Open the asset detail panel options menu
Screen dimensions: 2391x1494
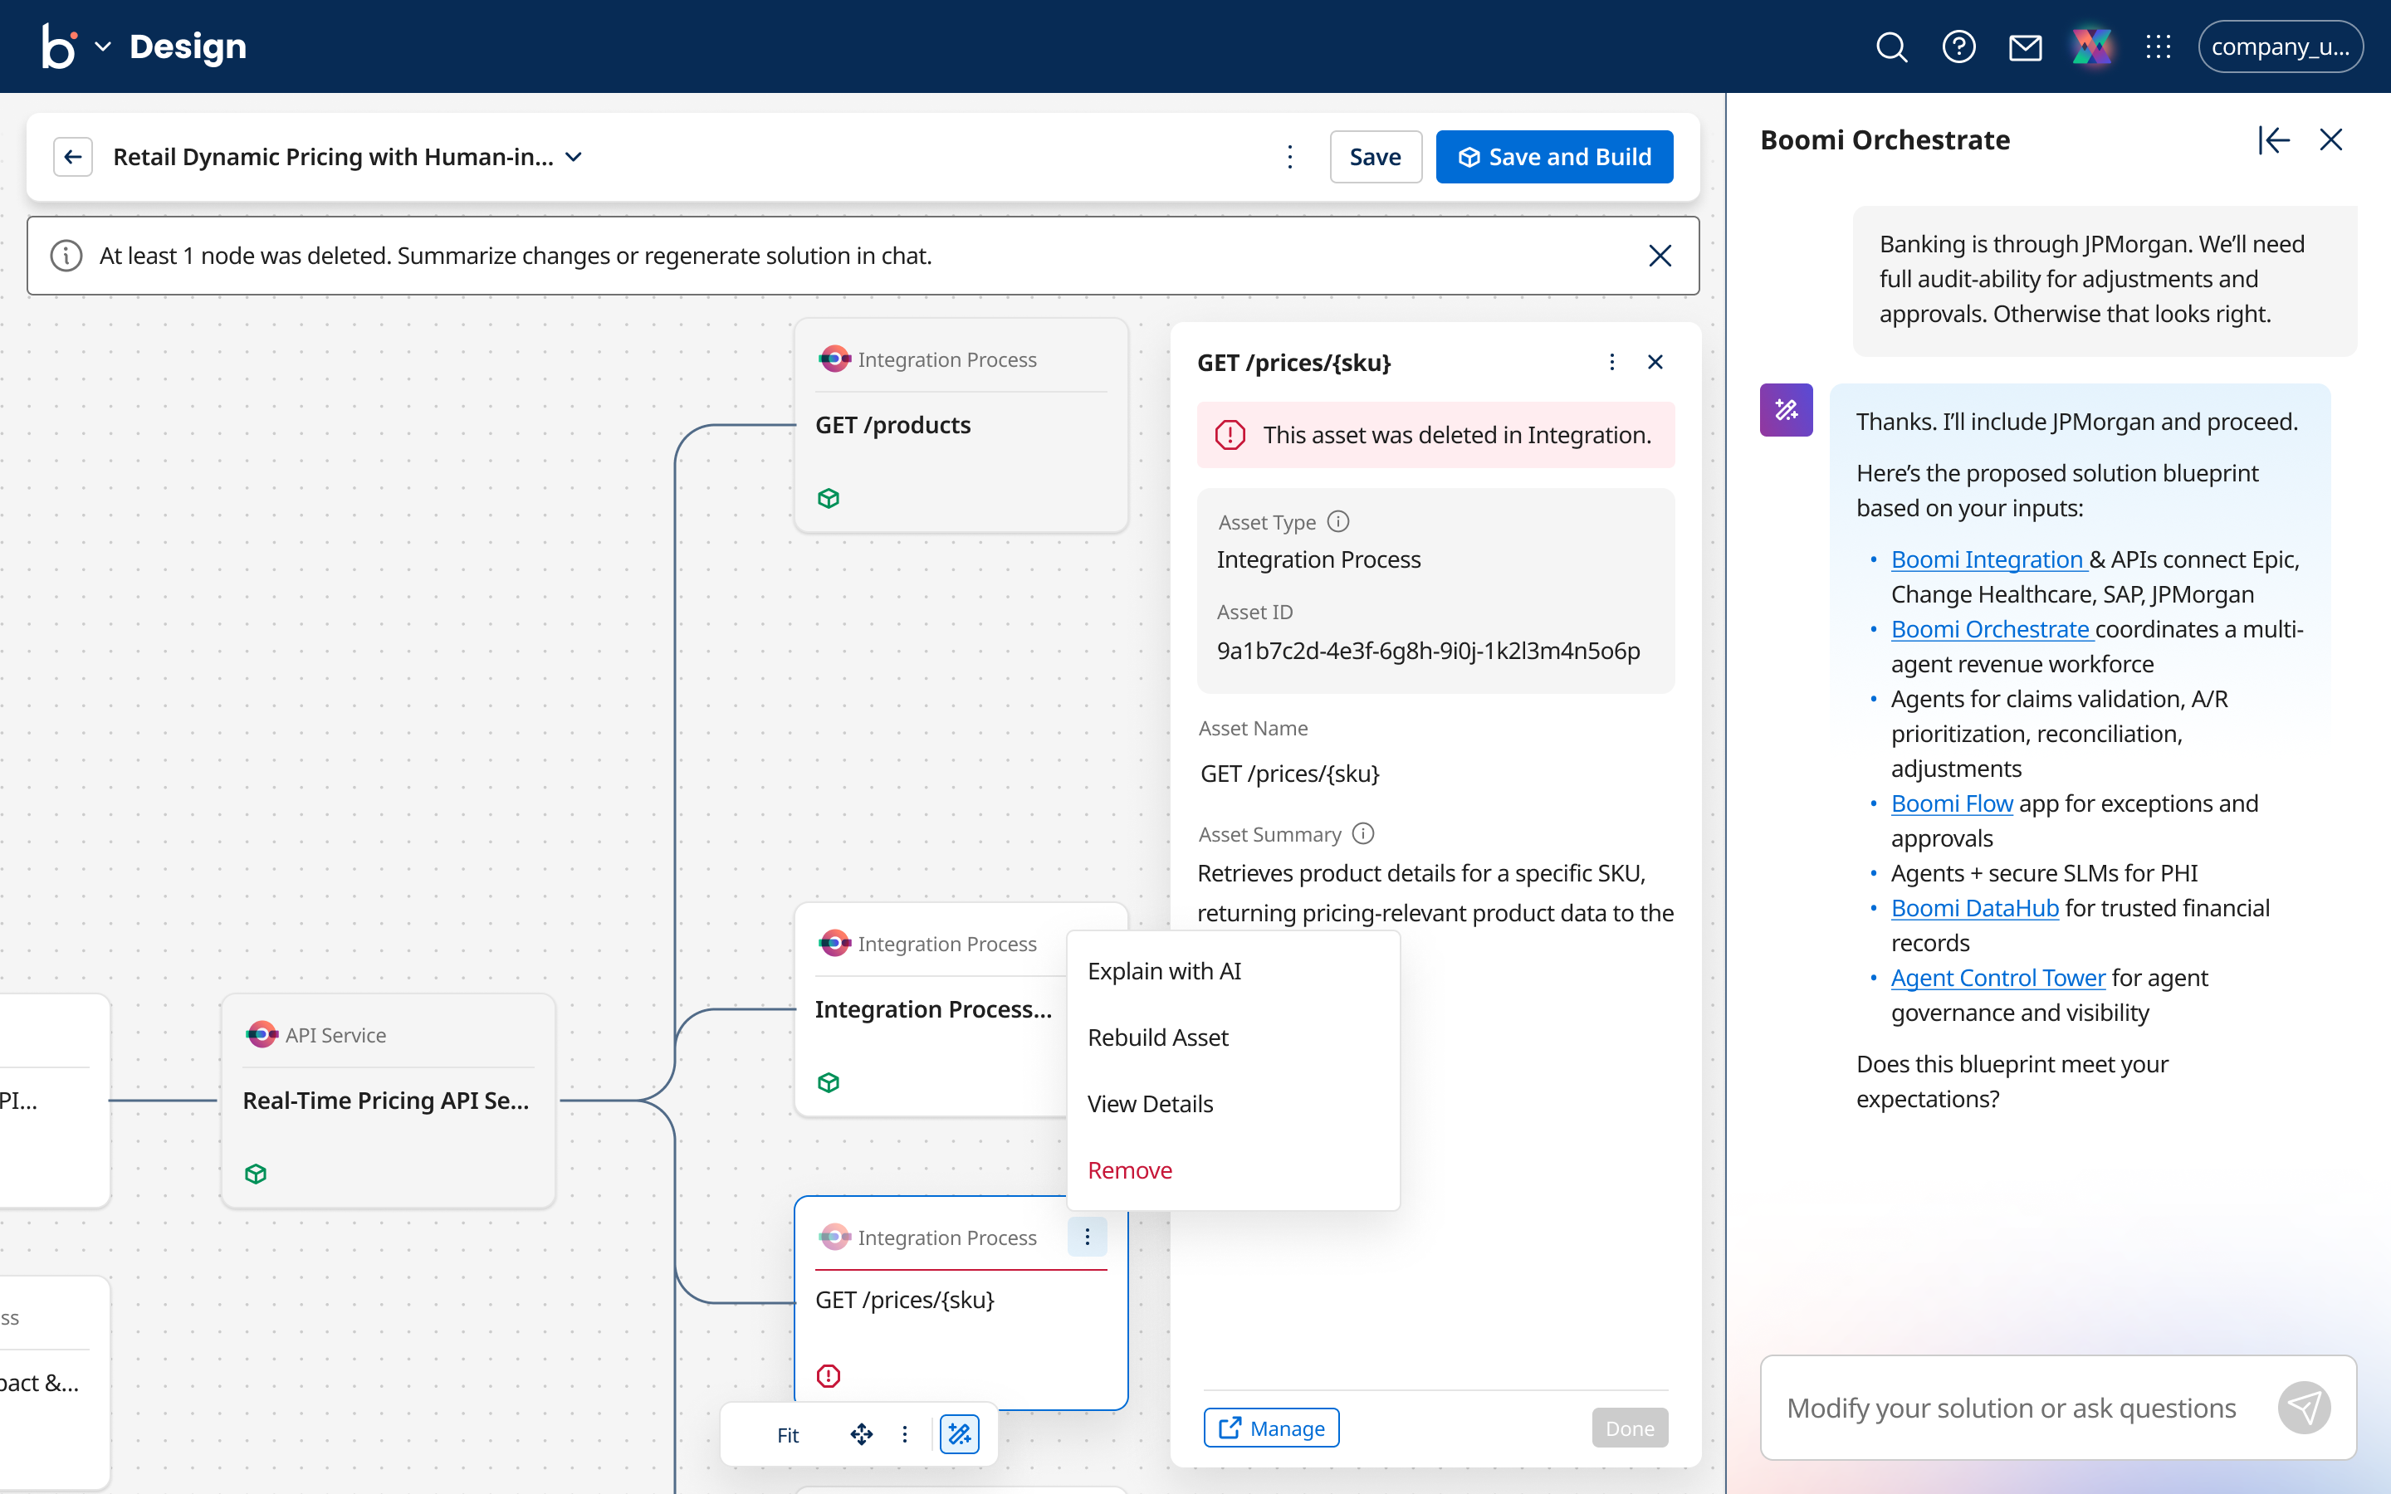(1611, 363)
